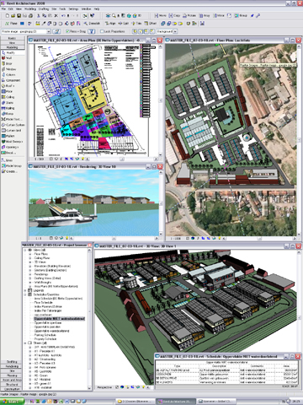
Task: Select Parking Schedule in Project Browser
Action: coord(45,335)
